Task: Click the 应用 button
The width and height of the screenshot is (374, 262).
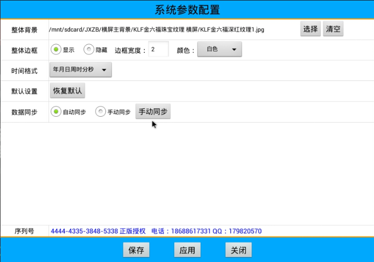Action: click(x=187, y=250)
